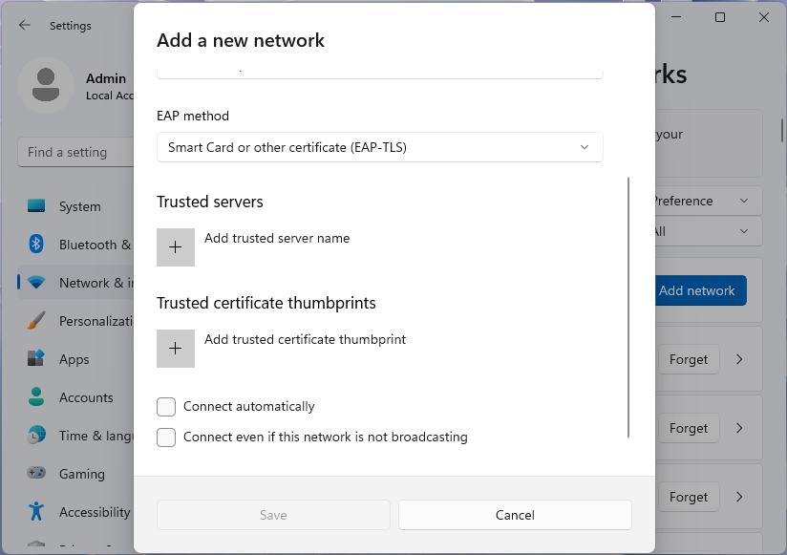Check Connect even if network is not broadcasting

coord(165,438)
